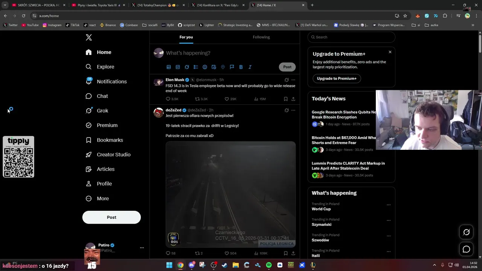Screen dimensions: 482x271
Task: Open Bookmarks in the left sidebar
Action: [x=104, y=140]
